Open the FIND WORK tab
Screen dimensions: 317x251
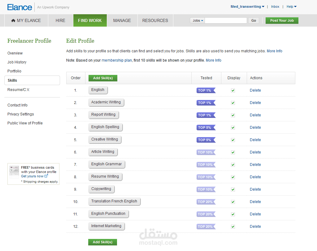[90, 20]
